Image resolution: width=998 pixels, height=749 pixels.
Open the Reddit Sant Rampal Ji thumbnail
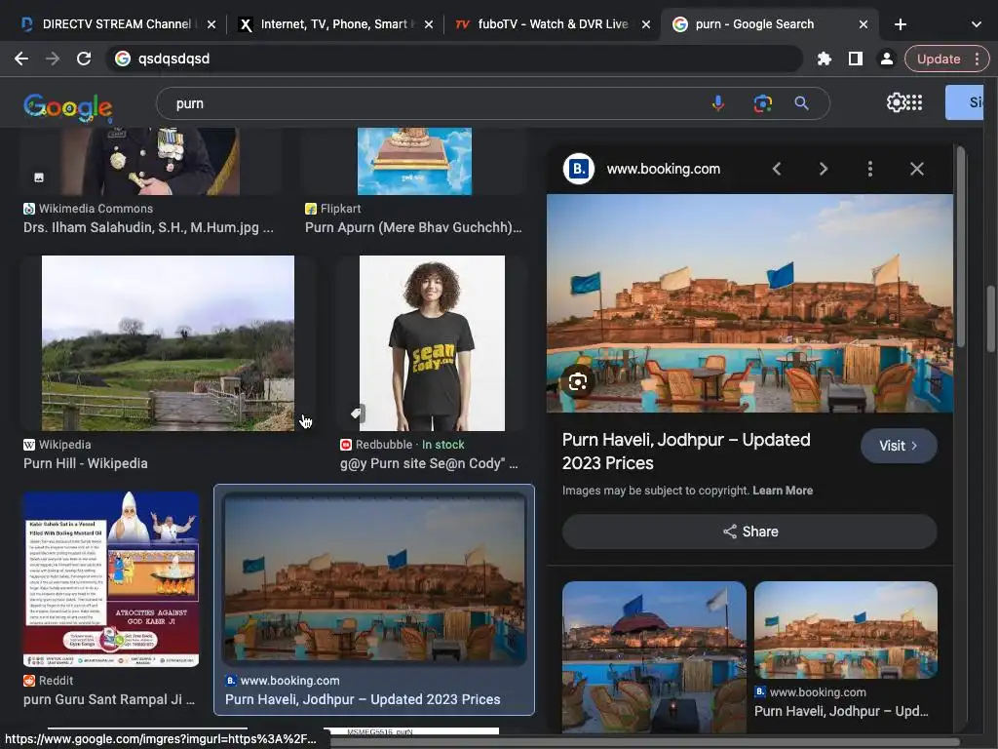click(111, 579)
